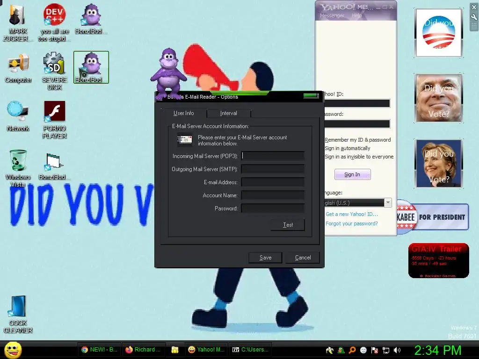This screenshot has width=479, height=359.
Task: Click the Test button
Action: (288, 225)
